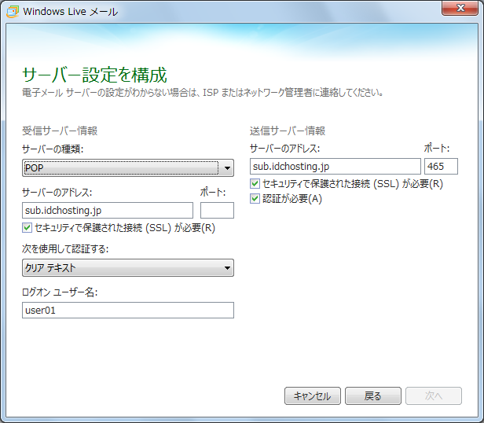Click the 戻る button
The width and height of the screenshot is (484, 423).
(373, 395)
